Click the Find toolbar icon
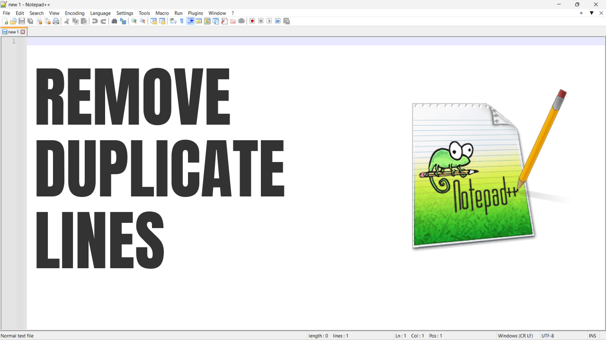The width and height of the screenshot is (606, 340). coord(114,21)
